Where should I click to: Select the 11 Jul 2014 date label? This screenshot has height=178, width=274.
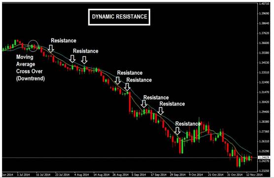43,175
